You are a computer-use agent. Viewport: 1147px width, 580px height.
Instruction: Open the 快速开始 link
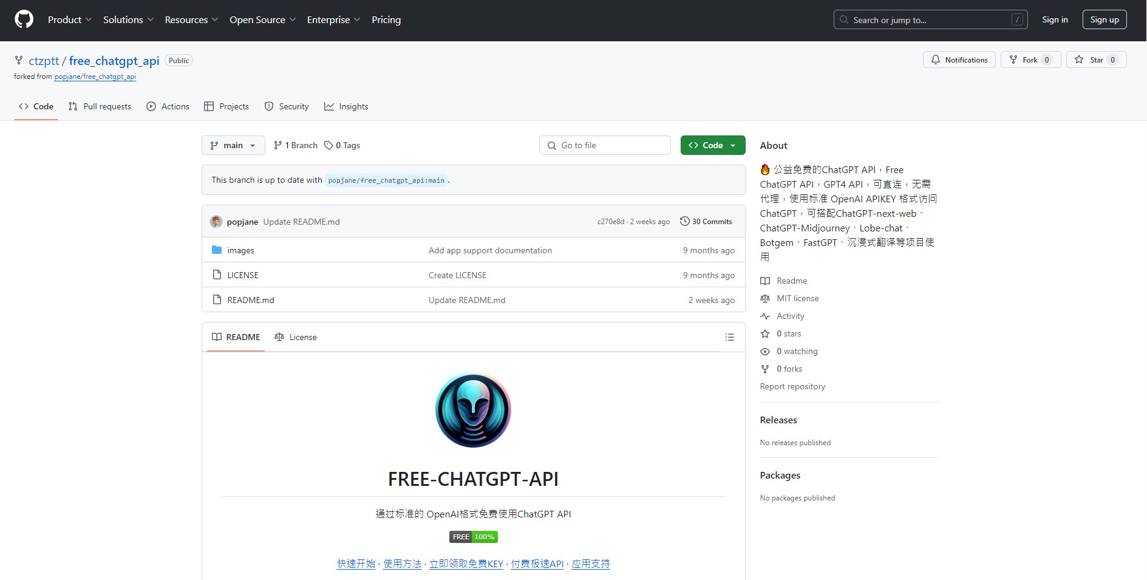(x=356, y=564)
